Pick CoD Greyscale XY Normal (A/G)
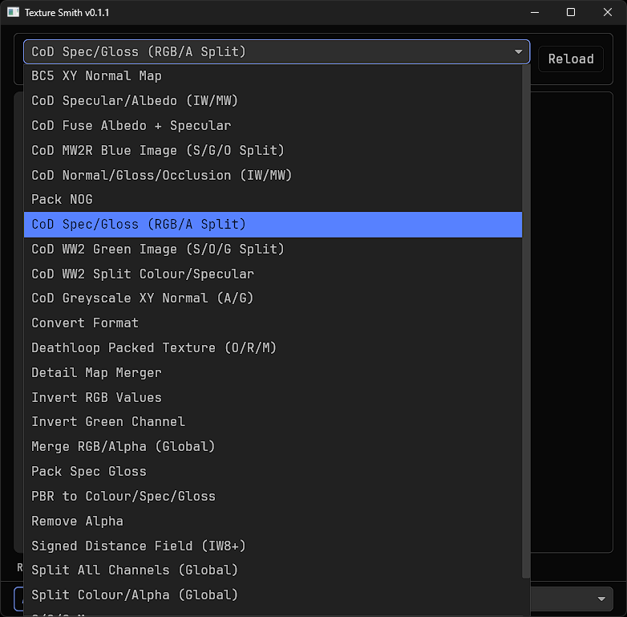Viewport: 627px width, 617px height. tap(273, 298)
